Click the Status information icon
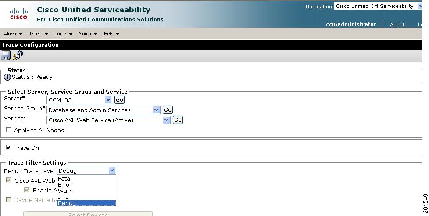The width and height of the screenshot is (429, 216). [x=7, y=77]
